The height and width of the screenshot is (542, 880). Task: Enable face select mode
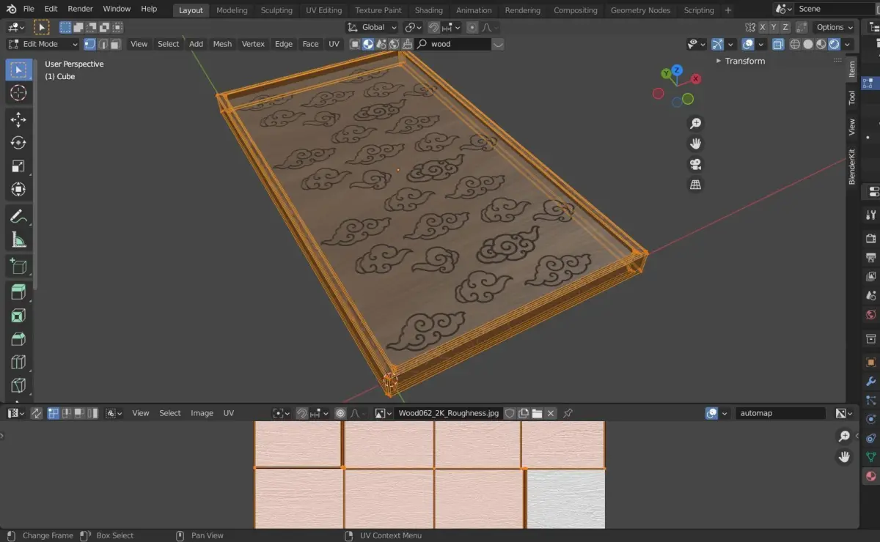pos(115,44)
